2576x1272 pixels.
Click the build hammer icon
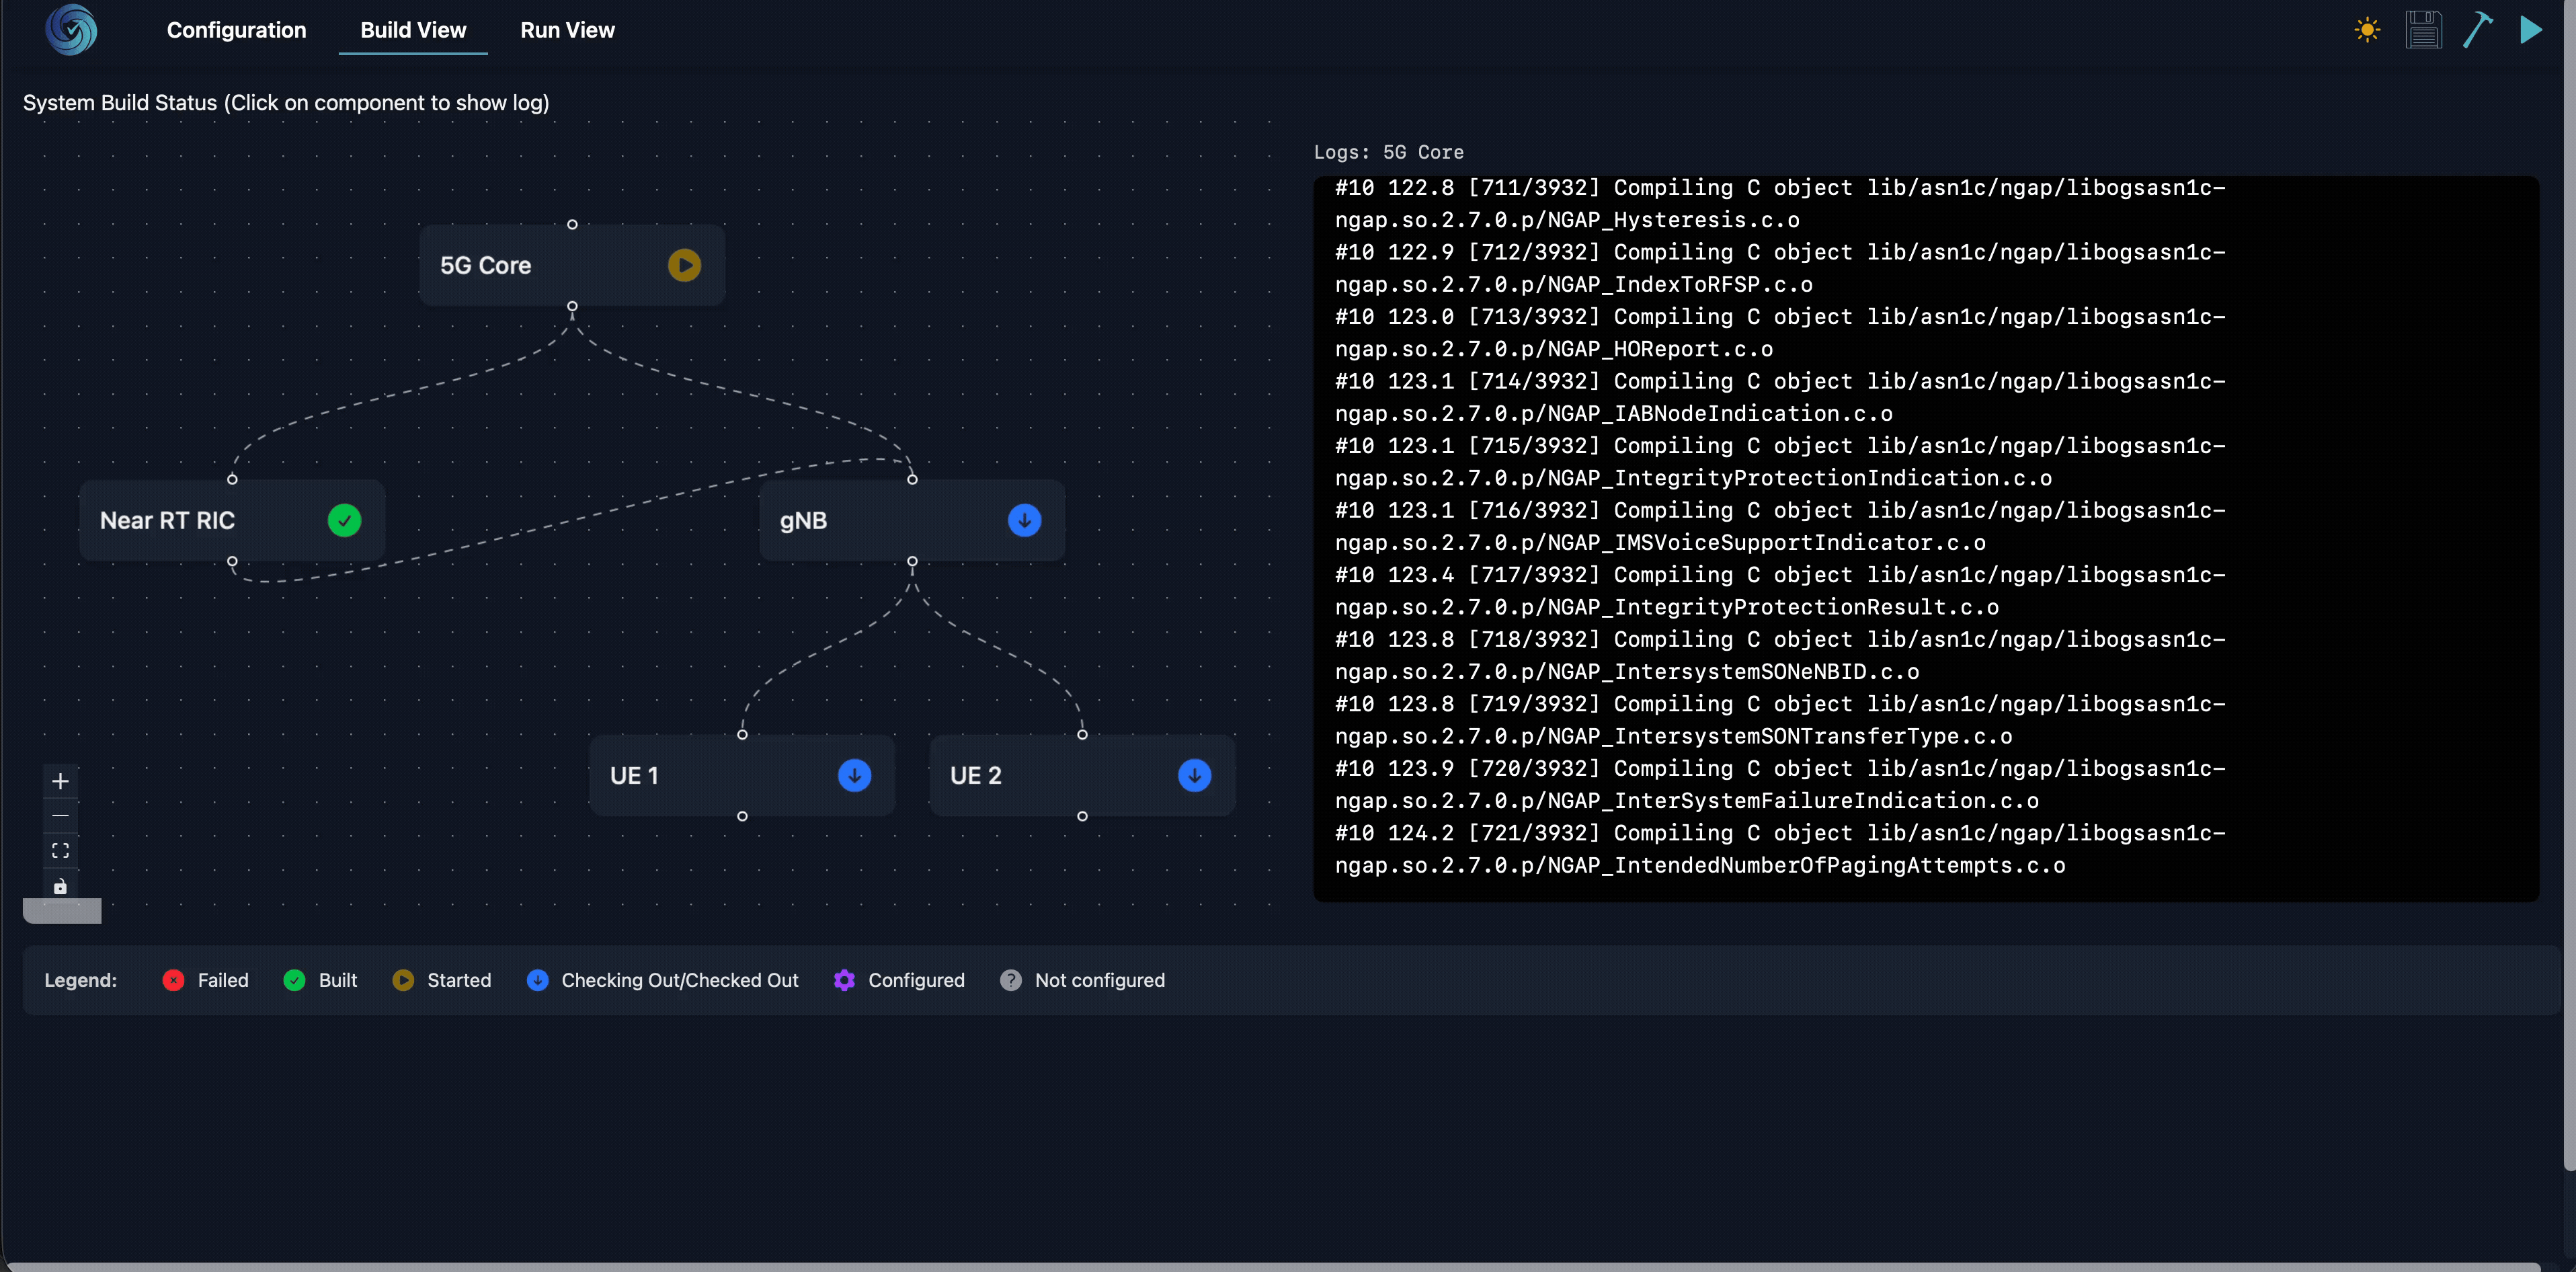tap(2477, 30)
